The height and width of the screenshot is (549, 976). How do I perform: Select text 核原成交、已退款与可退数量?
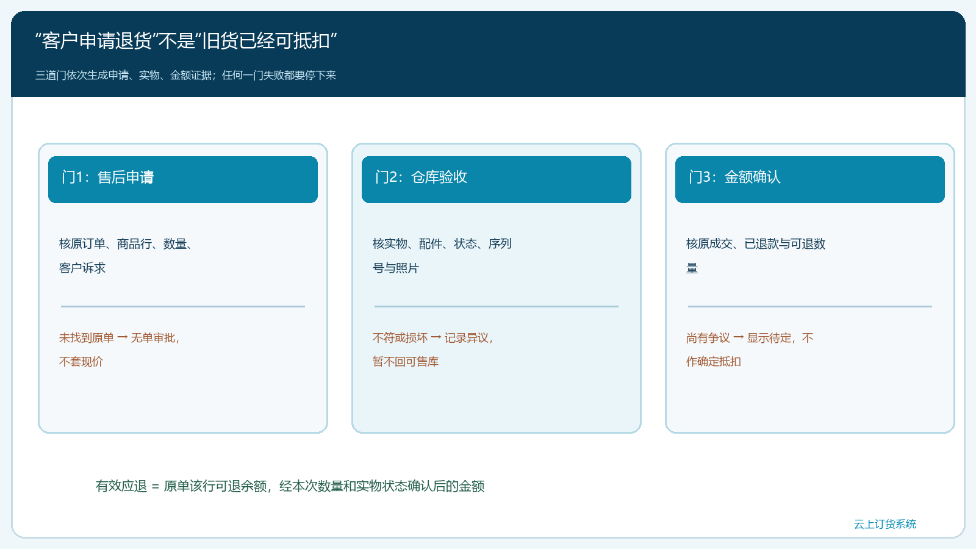(756, 256)
